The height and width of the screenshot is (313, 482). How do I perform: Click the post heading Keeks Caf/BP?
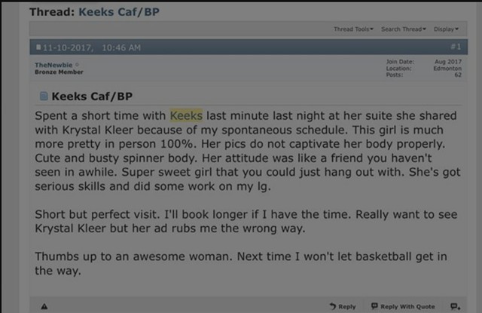(92, 97)
